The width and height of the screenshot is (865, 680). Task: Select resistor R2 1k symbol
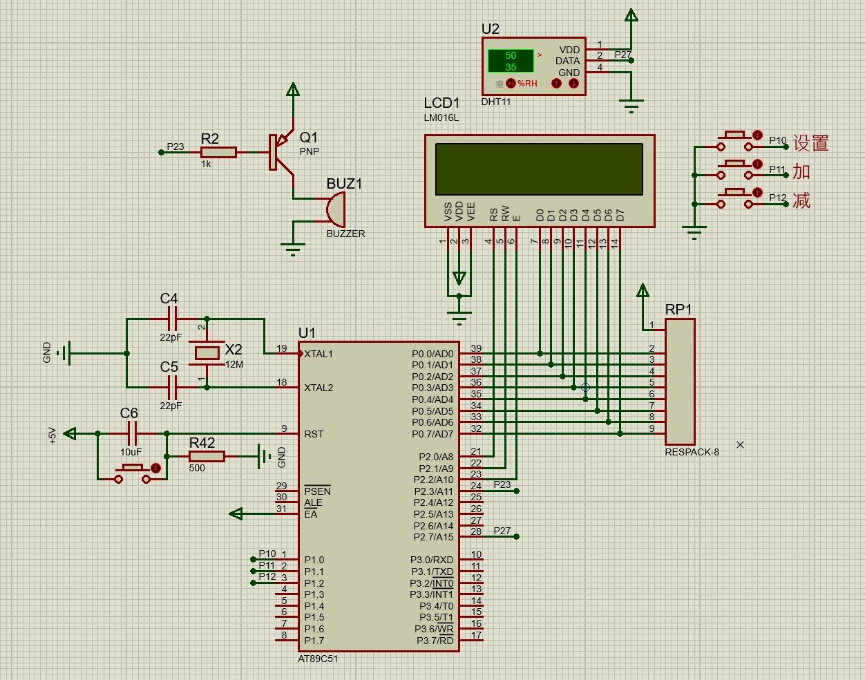tap(218, 152)
